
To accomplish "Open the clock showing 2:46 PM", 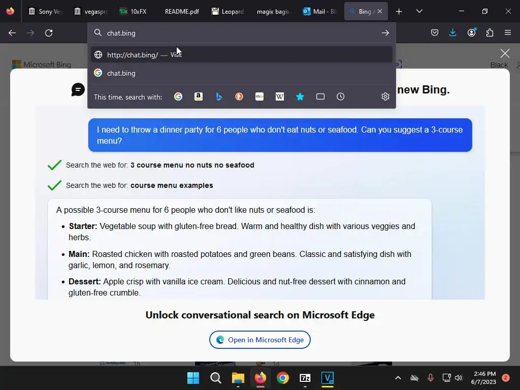I will coord(483,378).
